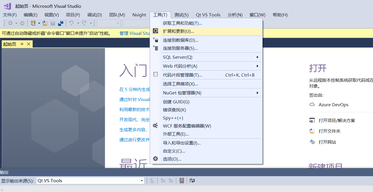This screenshot has height=192, width=373.
Task: Click the Navigate Forward toolbar icon
Action: (22, 23)
